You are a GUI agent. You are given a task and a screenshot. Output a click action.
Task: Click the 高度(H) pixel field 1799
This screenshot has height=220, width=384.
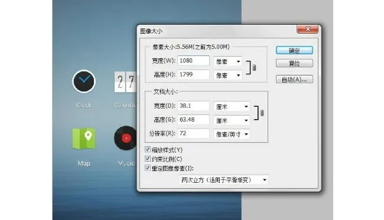tap(193, 74)
